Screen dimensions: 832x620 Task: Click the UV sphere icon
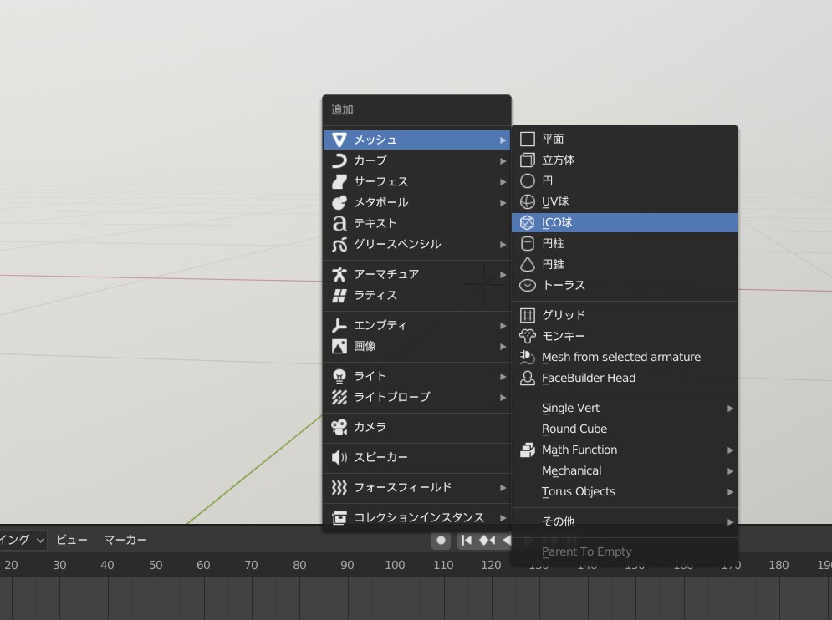pyautogui.click(x=528, y=201)
